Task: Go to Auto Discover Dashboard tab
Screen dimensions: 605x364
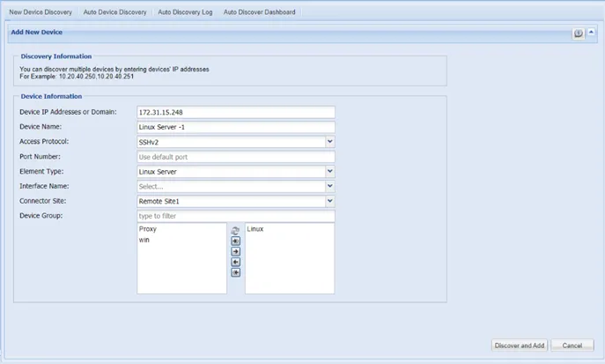Action: (x=259, y=12)
